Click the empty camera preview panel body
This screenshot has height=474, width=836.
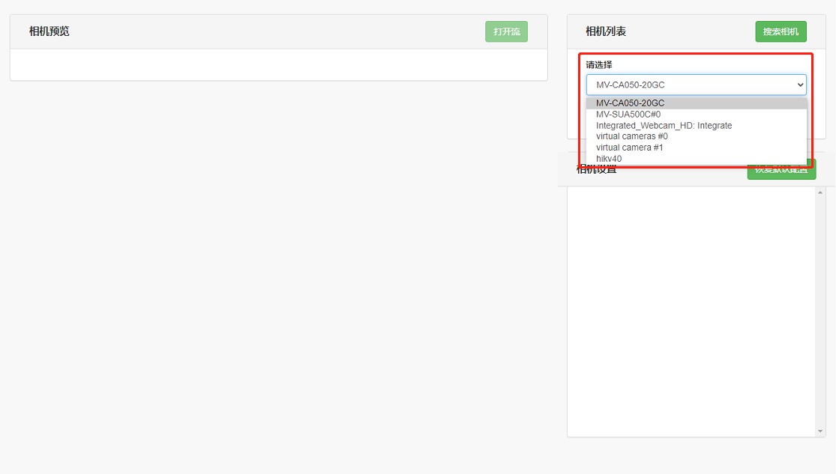coord(278,64)
